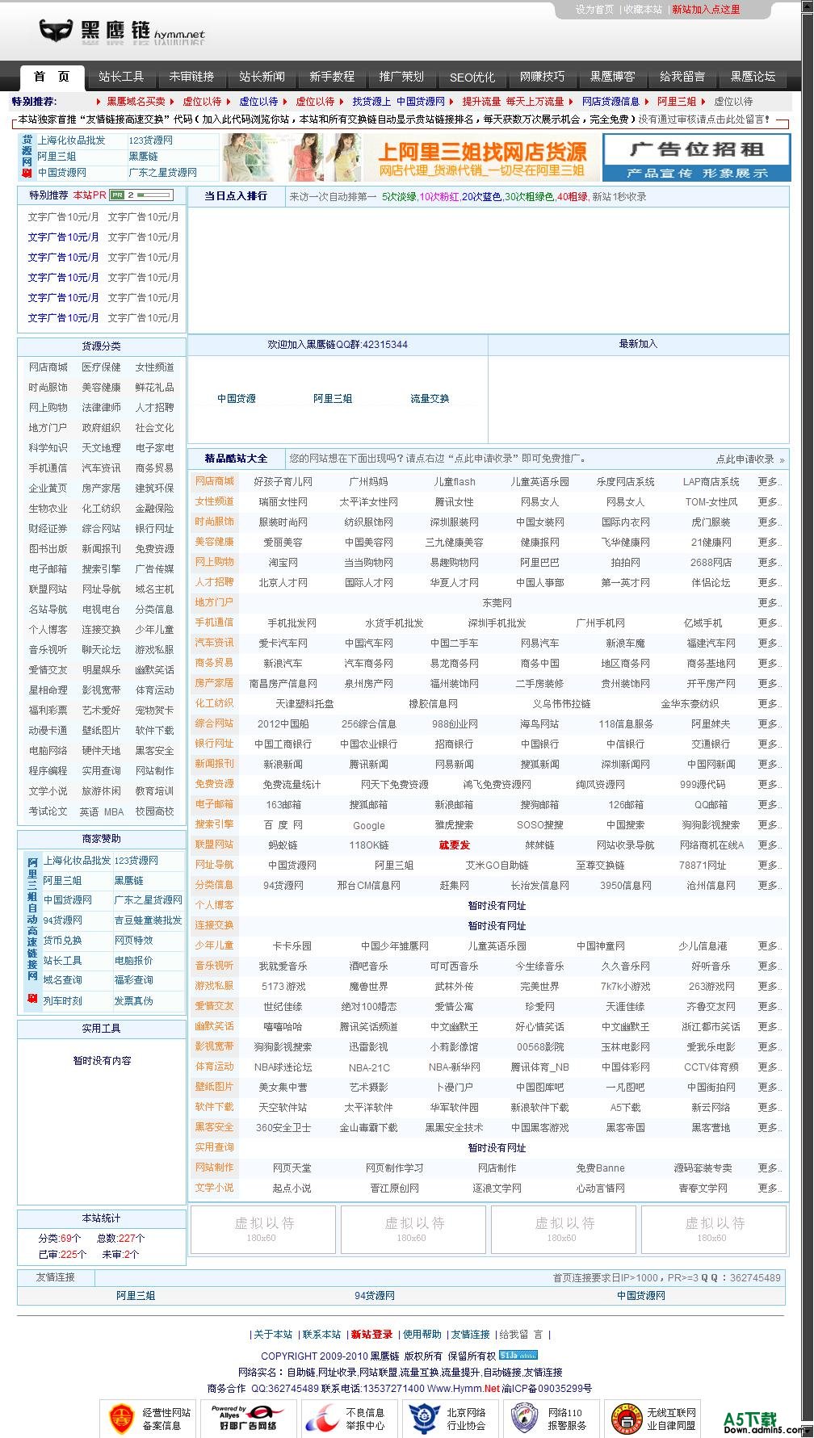814x1438 pixels.
Task: Click the 360安全卫士 link
Action: click(x=283, y=1128)
